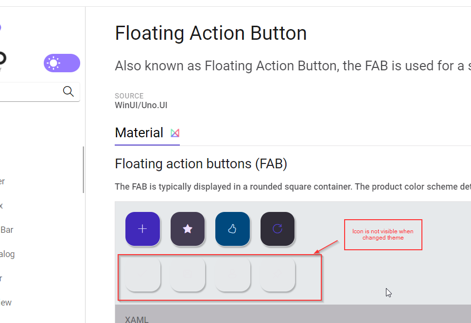Open the sidebar entry ending in 'alog'
Viewport: 471px width, 323px height.
click(x=6, y=254)
